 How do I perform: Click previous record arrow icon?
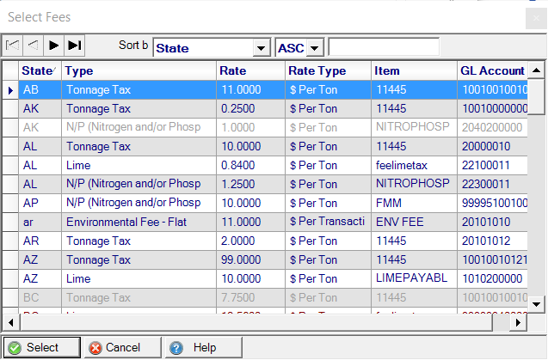[x=33, y=46]
